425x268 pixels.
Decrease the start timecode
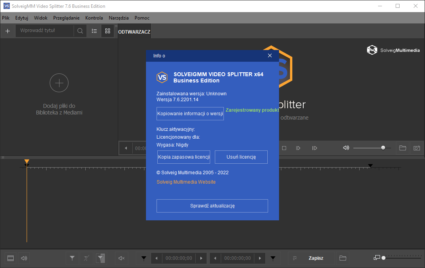point(157,258)
